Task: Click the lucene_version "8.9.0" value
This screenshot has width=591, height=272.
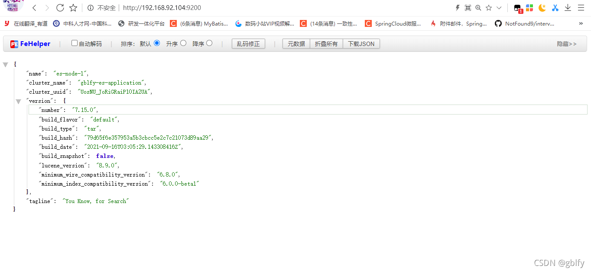Action: pyautogui.click(x=107, y=166)
